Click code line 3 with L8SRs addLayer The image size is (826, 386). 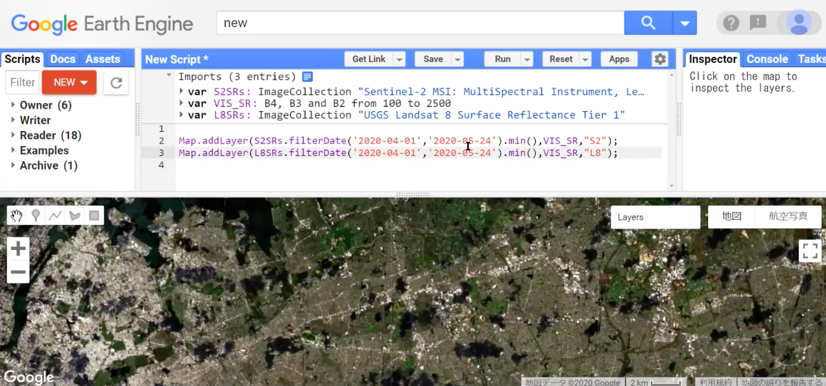click(x=398, y=153)
